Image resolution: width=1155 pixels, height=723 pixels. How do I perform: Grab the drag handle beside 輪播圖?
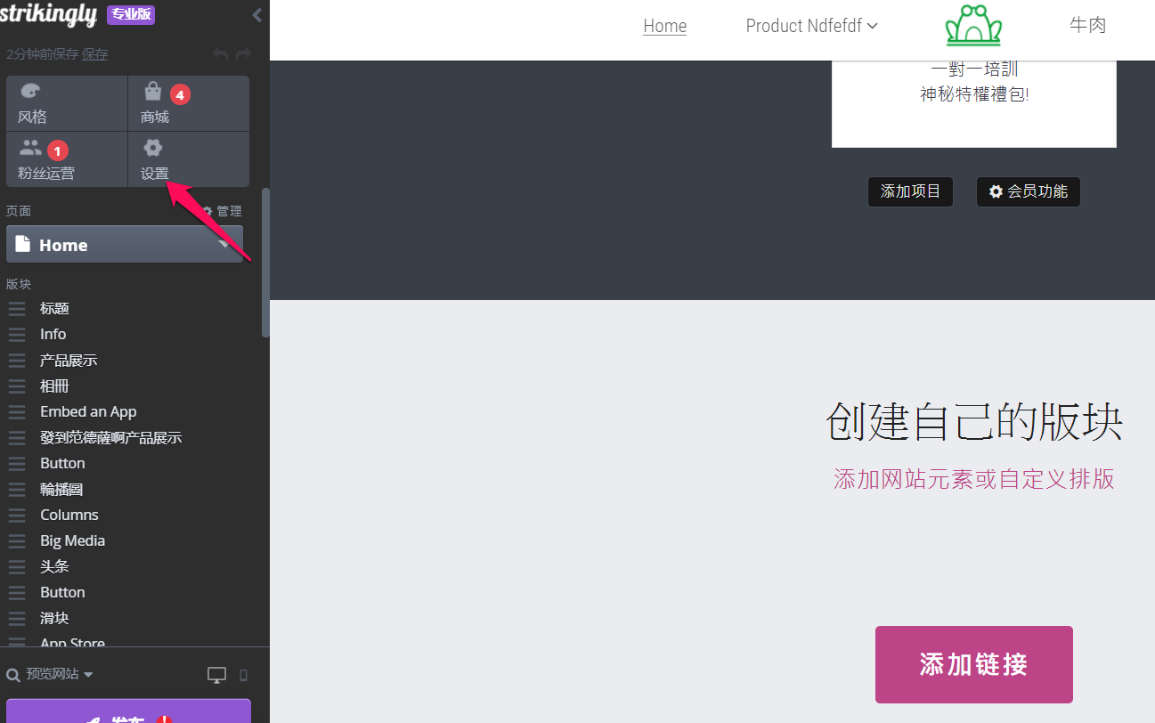(x=17, y=490)
